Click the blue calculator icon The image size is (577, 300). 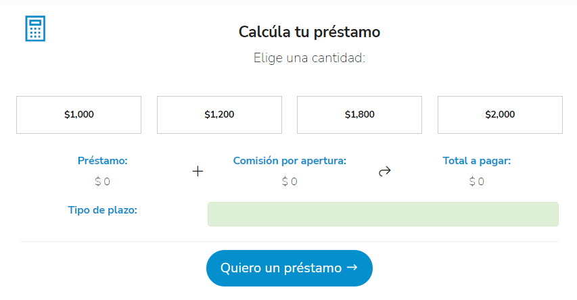pyautogui.click(x=34, y=28)
